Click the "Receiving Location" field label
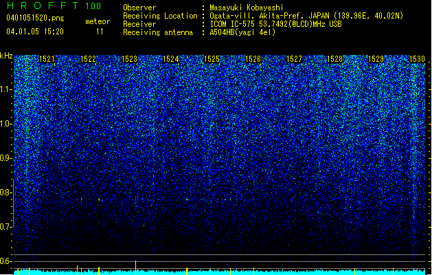The width and height of the screenshot is (432, 275). (160, 16)
